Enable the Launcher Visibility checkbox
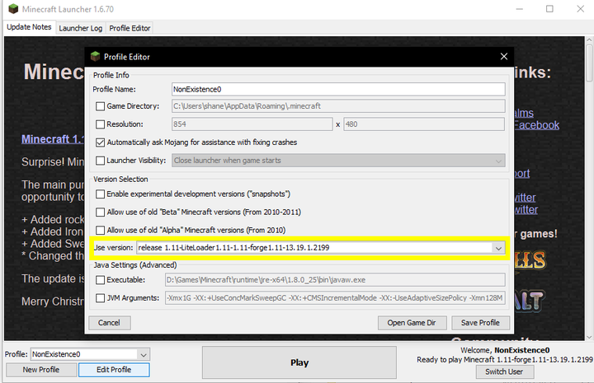594x383 pixels. coord(100,161)
